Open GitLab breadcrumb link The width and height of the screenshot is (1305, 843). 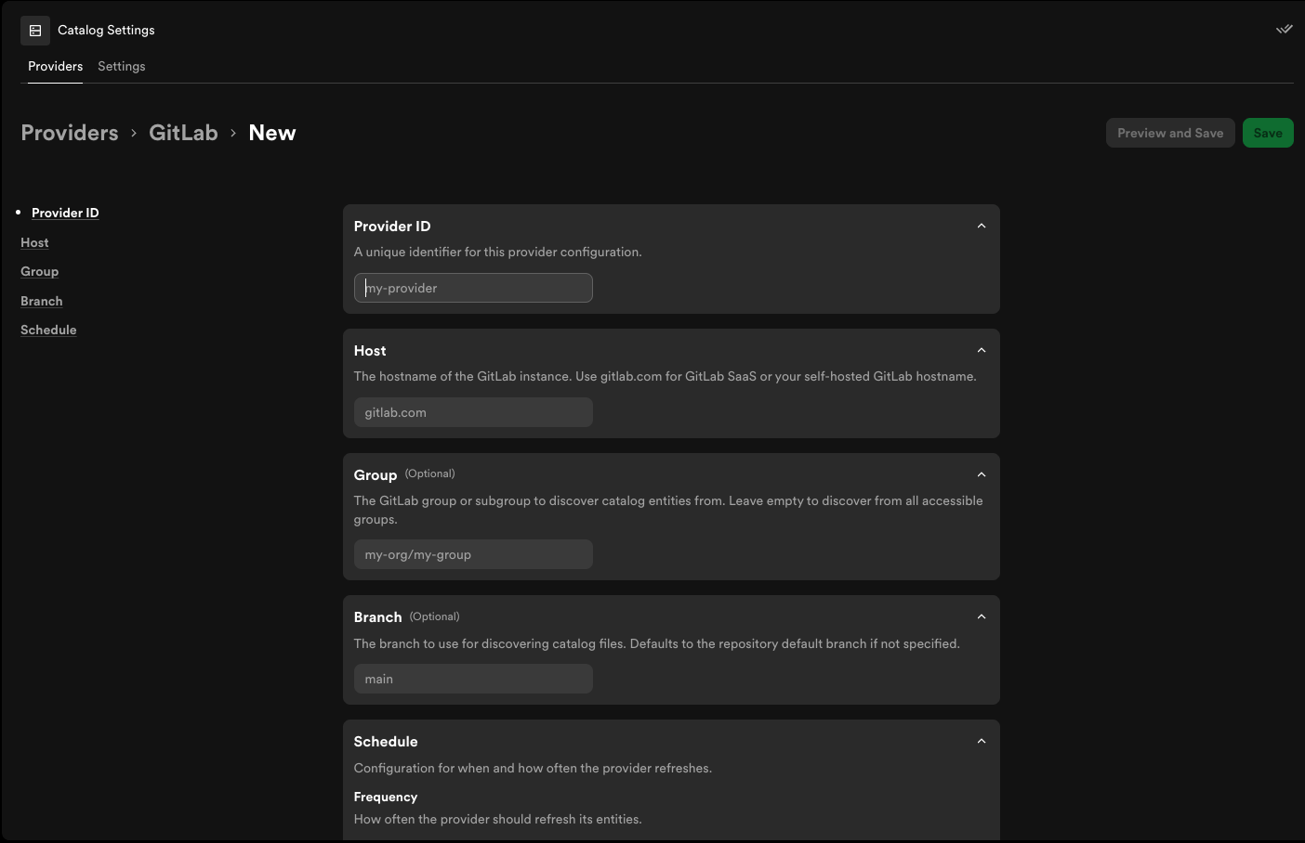pos(183,133)
